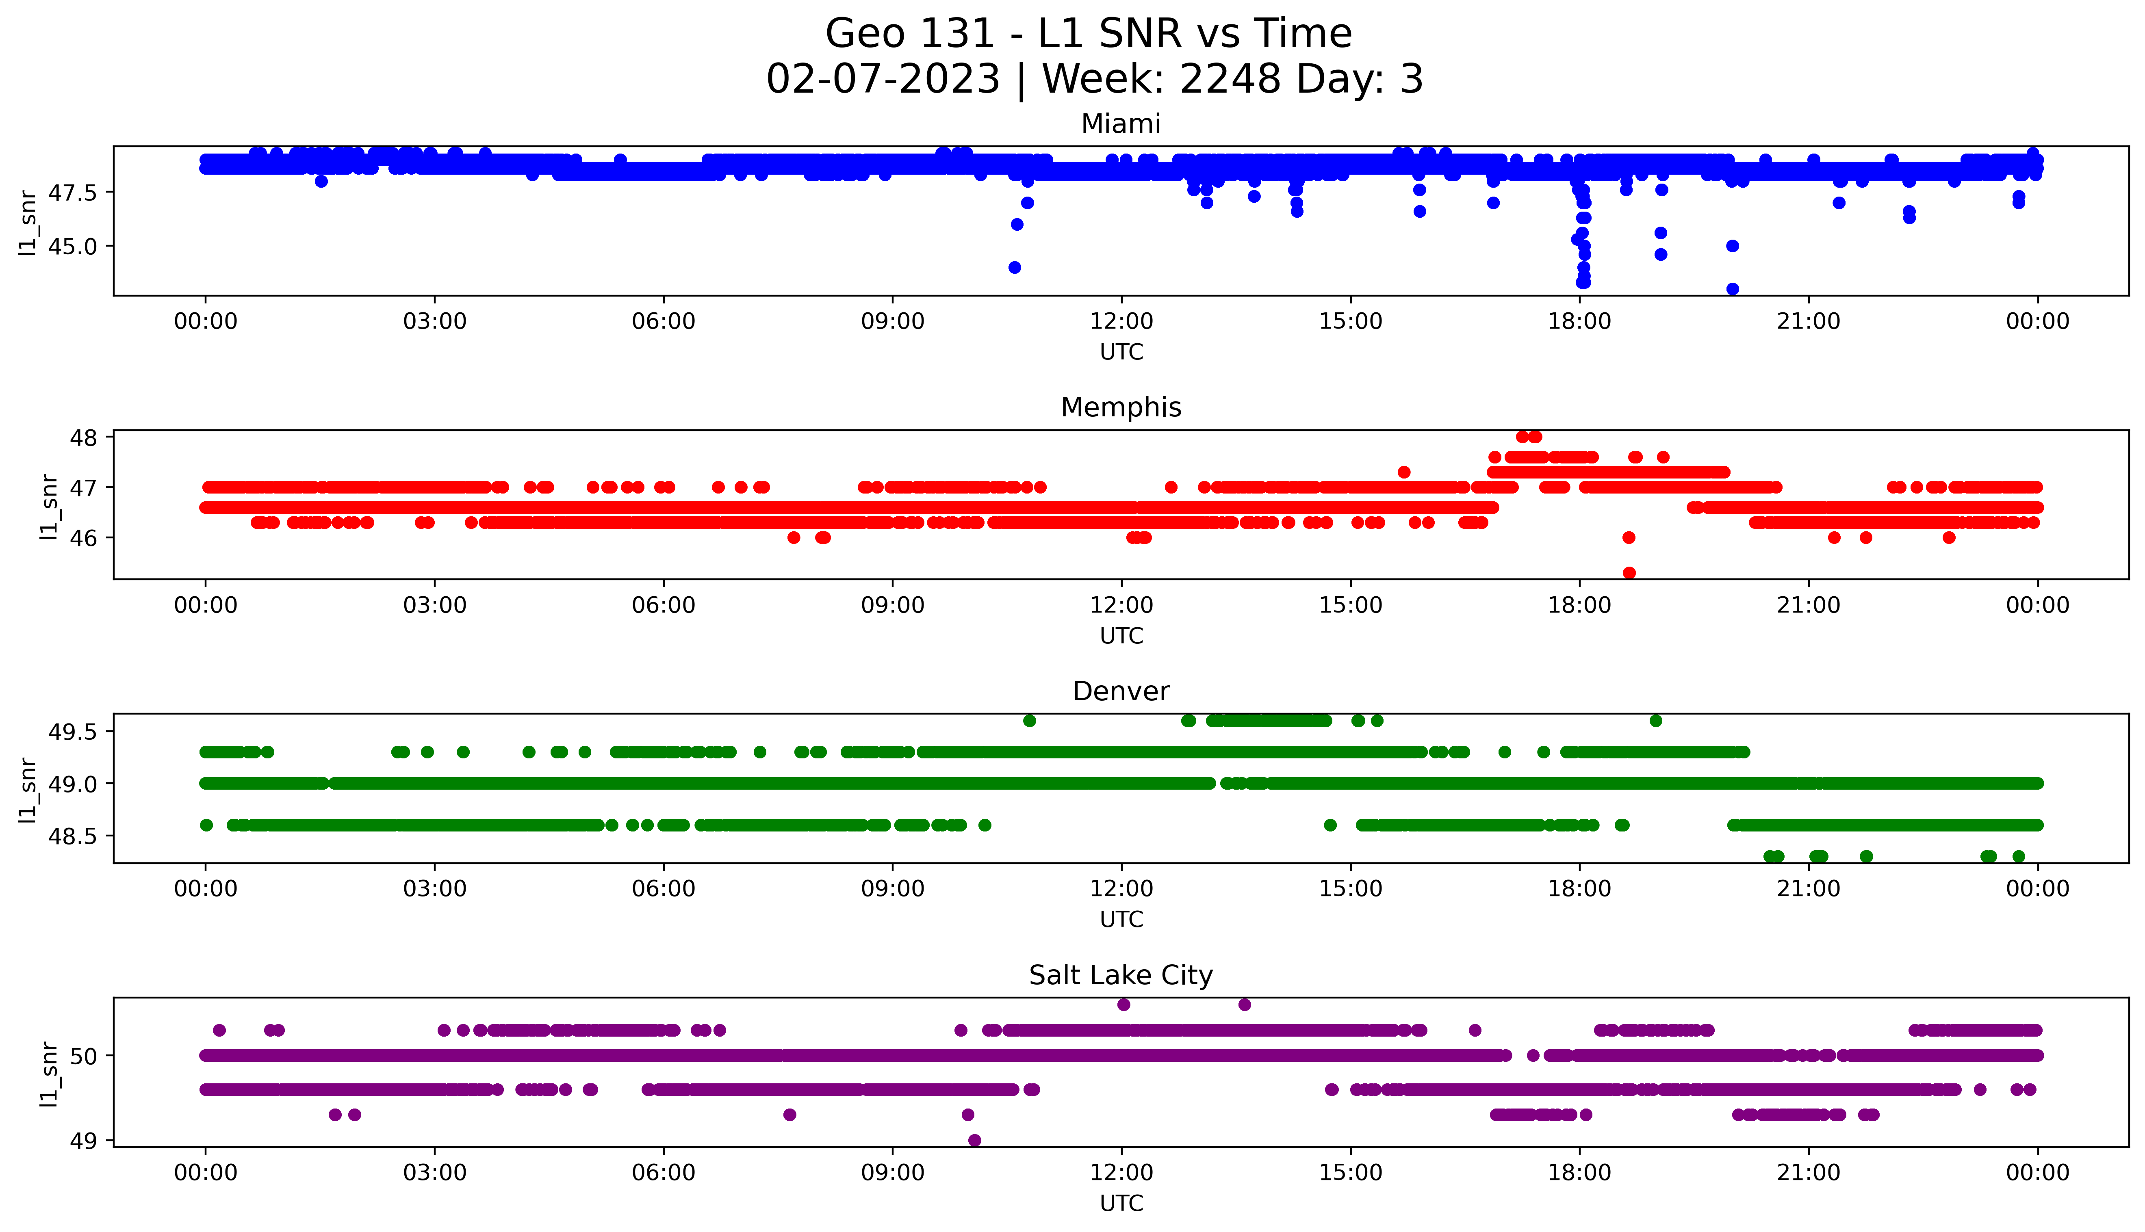2145x1232 pixels.
Task: Click the 15:00 tick label on Miami plot
Action: 1351,322
